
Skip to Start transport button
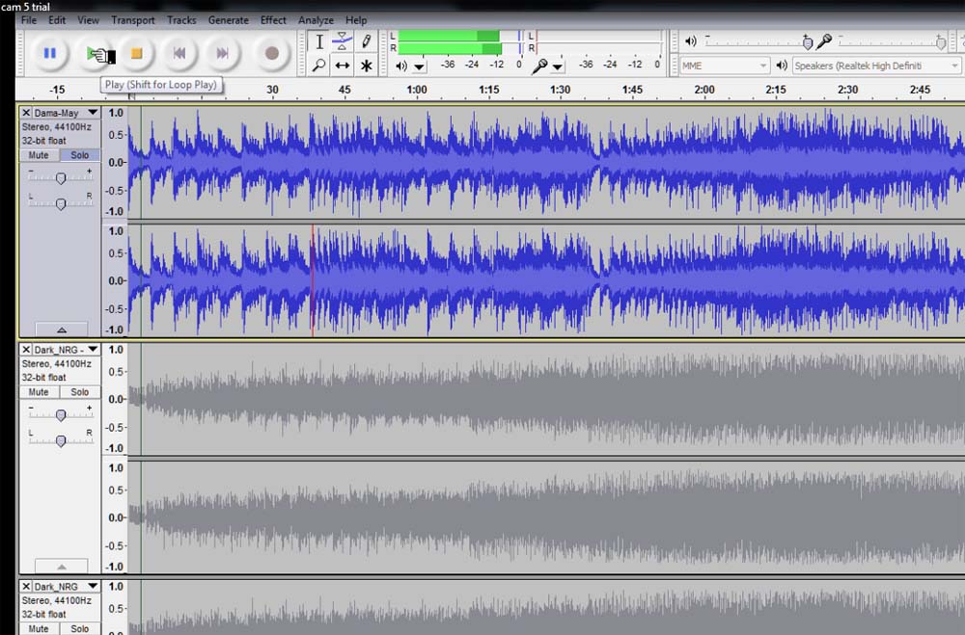(179, 54)
